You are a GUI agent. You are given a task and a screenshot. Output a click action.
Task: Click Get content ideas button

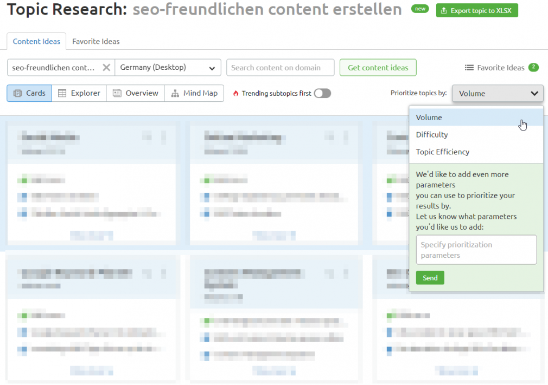[x=378, y=67]
